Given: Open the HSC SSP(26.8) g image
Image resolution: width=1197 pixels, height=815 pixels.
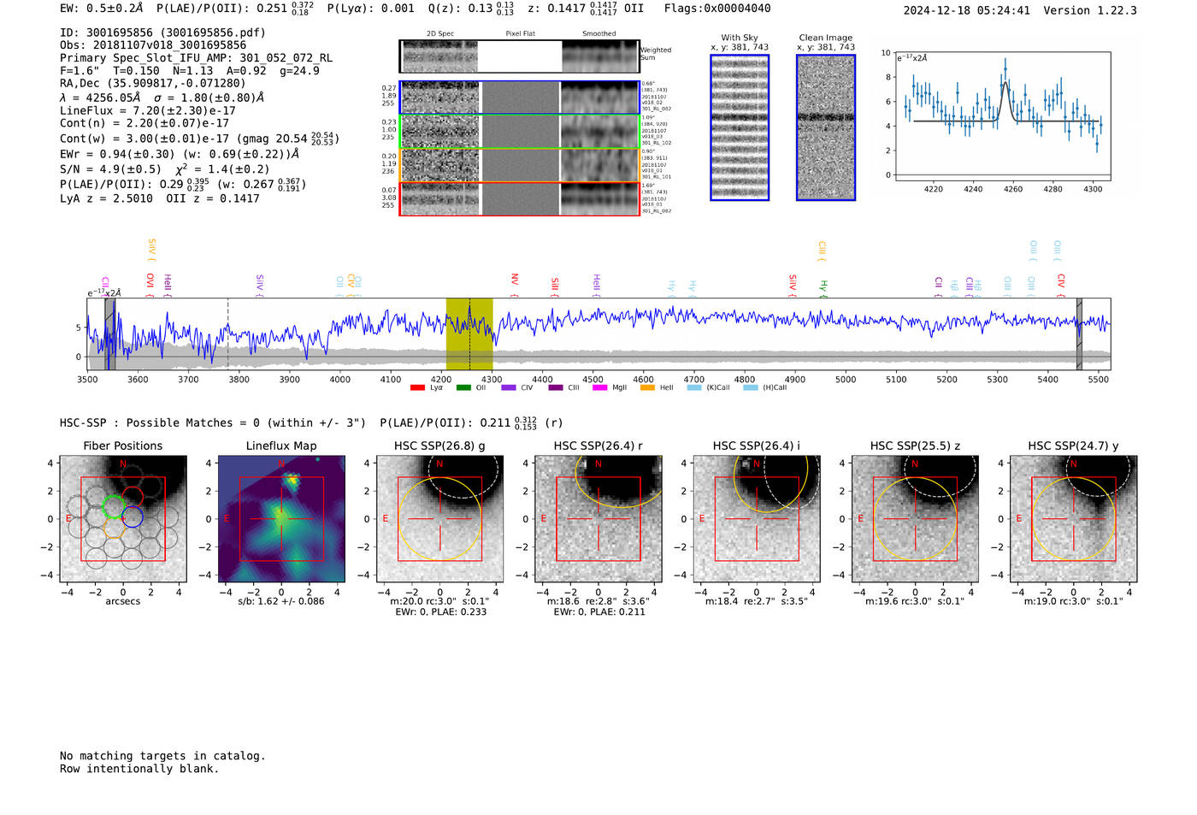Looking at the screenshot, I should [440, 519].
